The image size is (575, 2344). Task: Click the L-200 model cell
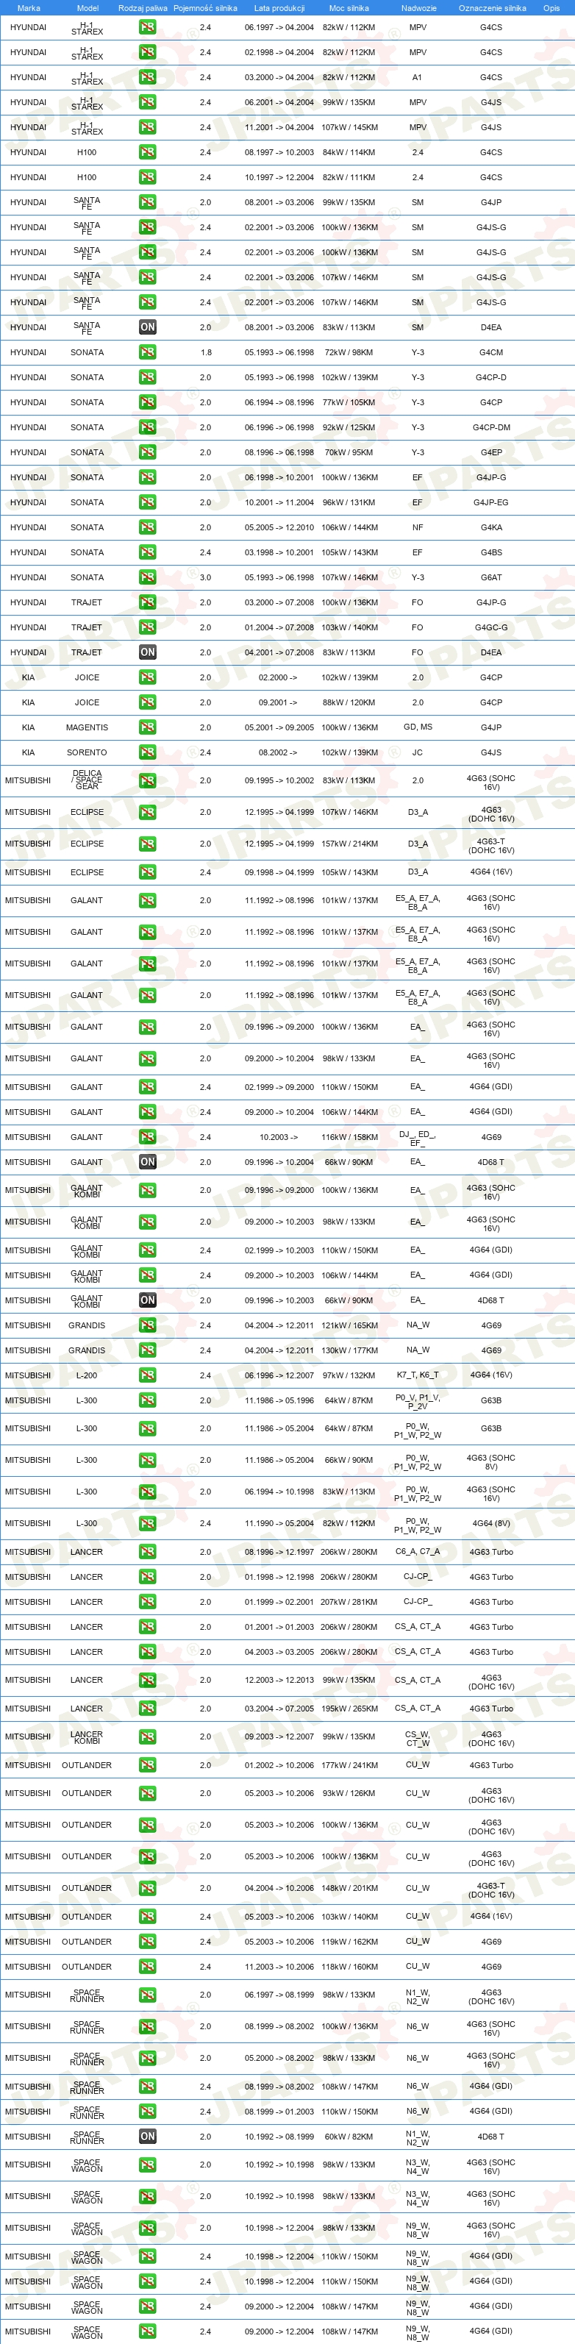87,1375
